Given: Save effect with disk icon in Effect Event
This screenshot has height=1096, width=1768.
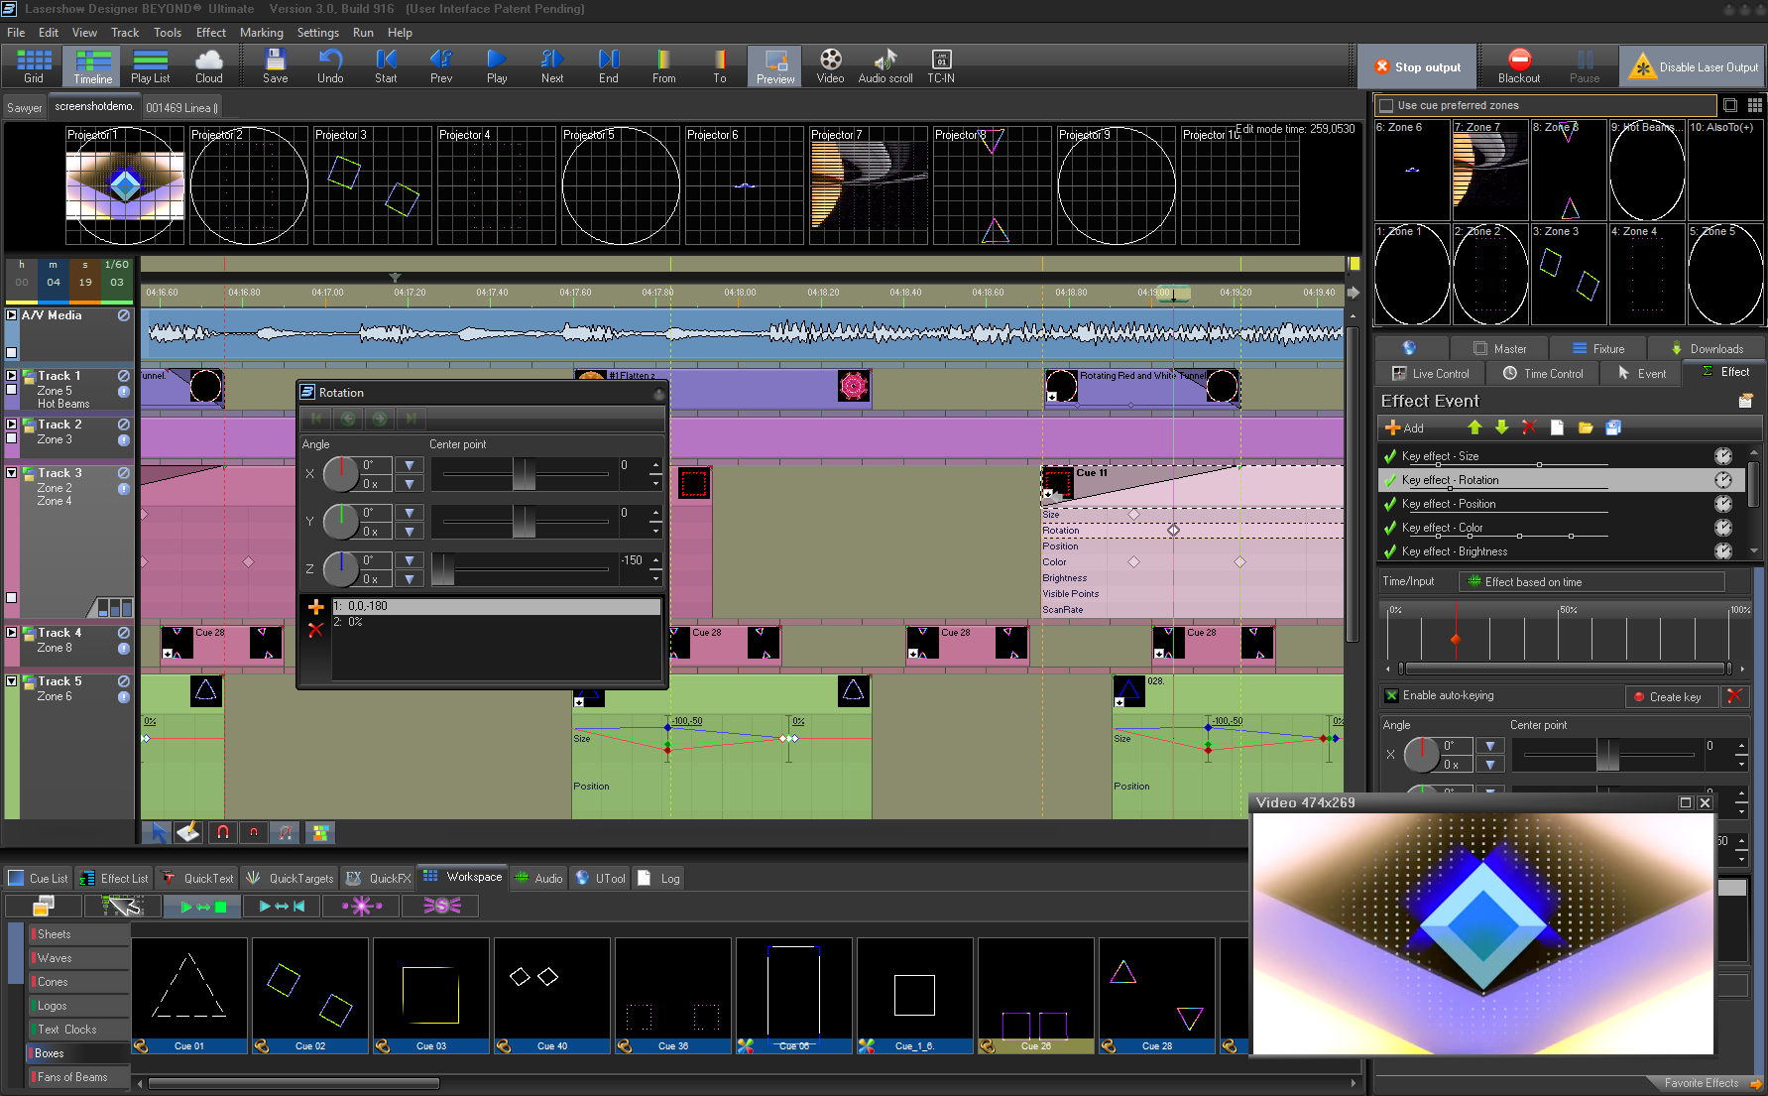Looking at the screenshot, I should 1612,427.
